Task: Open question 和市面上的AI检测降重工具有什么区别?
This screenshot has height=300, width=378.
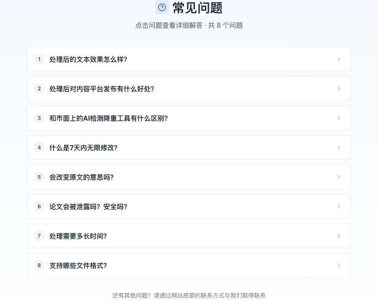Action: [x=108, y=118]
